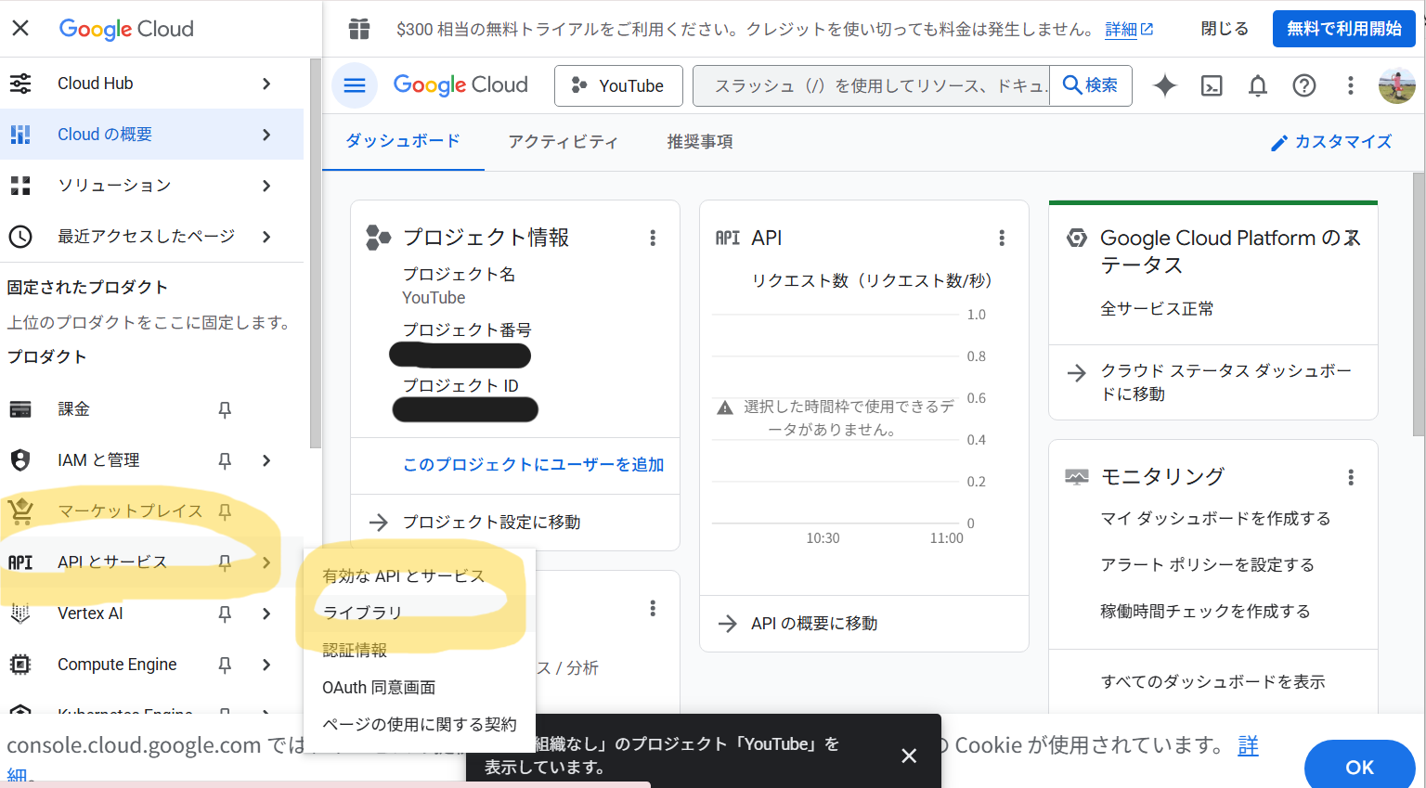This screenshot has height=788, width=1426.
Task: Open the notifications bell
Action: [x=1257, y=85]
